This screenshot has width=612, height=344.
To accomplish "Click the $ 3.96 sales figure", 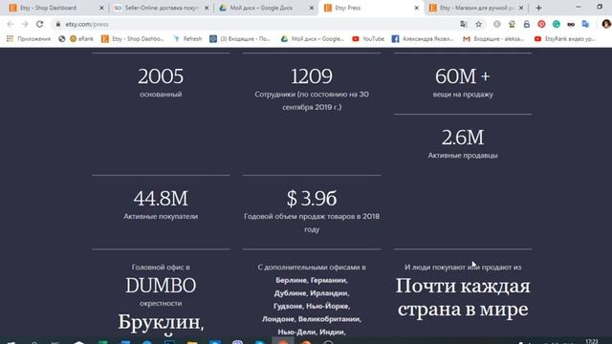I will point(312,198).
